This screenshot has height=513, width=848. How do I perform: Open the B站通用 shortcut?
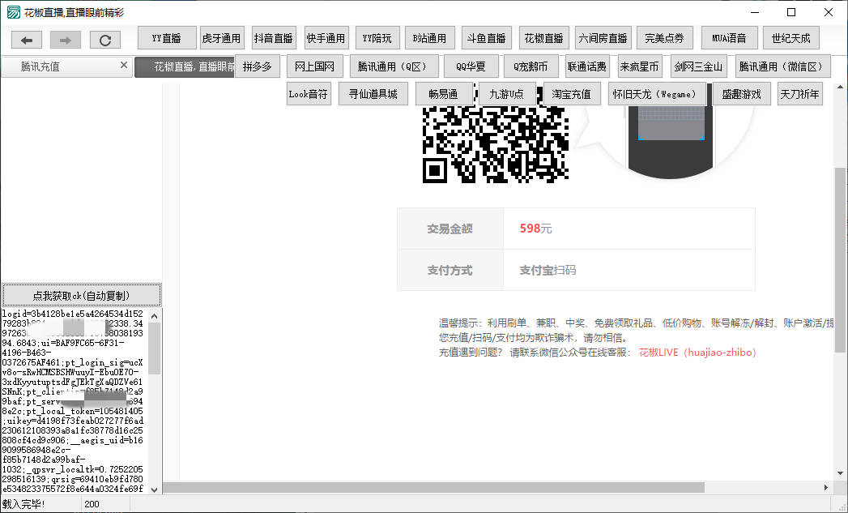pyautogui.click(x=429, y=38)
